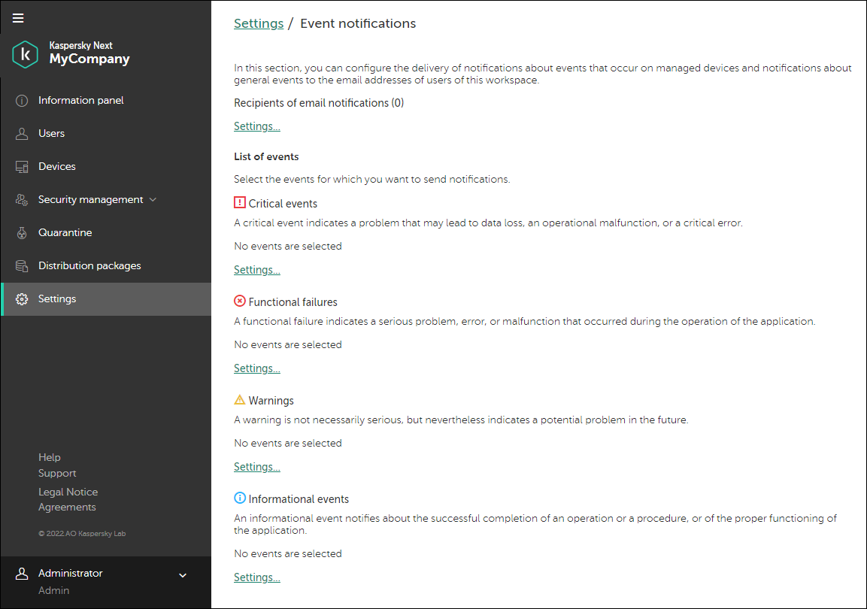Expand the Administrator account menu
867x609 pixels.
tap(182, 574)
